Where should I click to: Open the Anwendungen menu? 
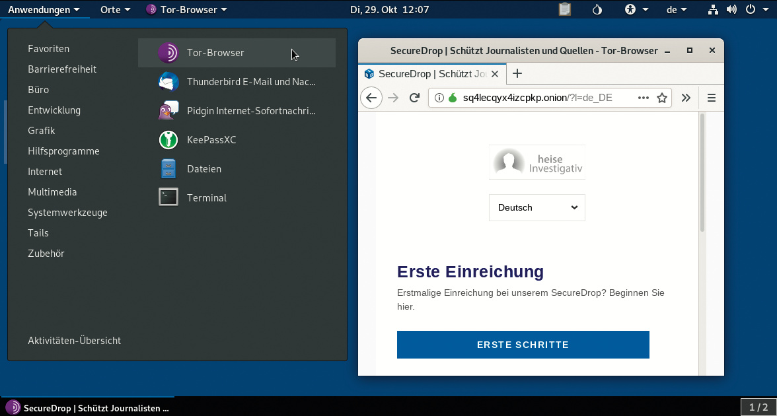tap(44, 9)
